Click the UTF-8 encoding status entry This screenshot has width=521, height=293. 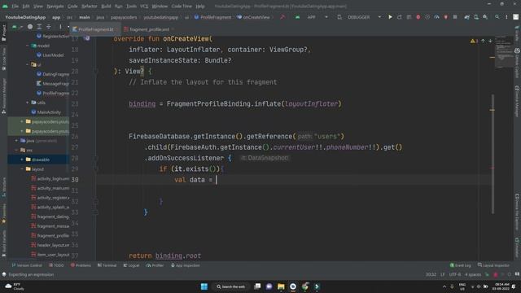point(455,274)
